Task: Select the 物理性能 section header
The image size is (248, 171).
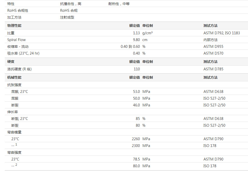Action: point(14,26)
